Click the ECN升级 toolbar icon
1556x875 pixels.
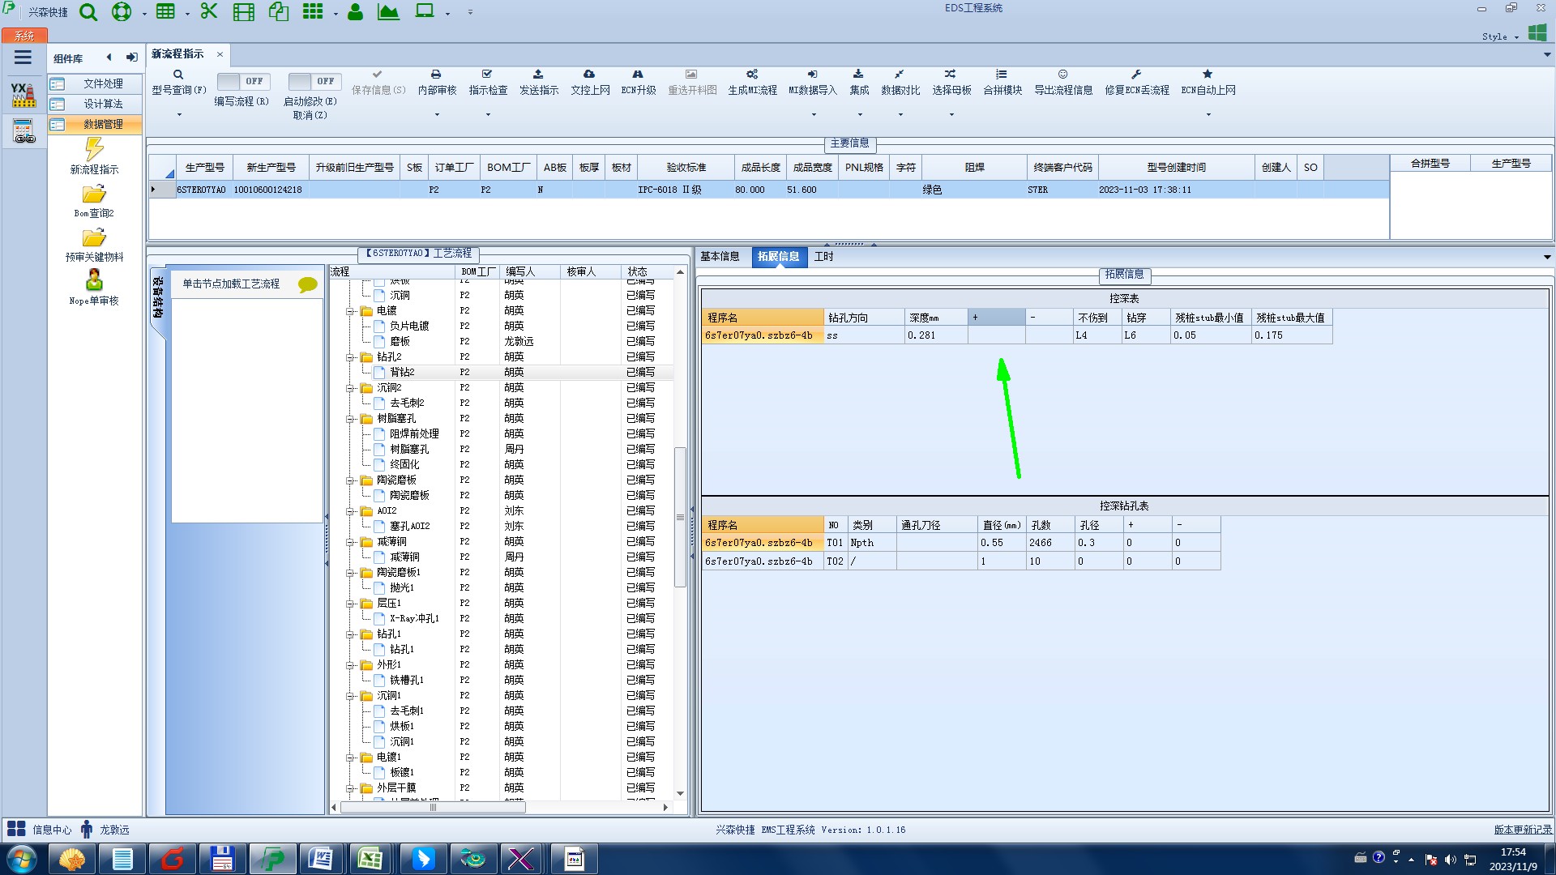pyautogui.click(x=638, y=75)
